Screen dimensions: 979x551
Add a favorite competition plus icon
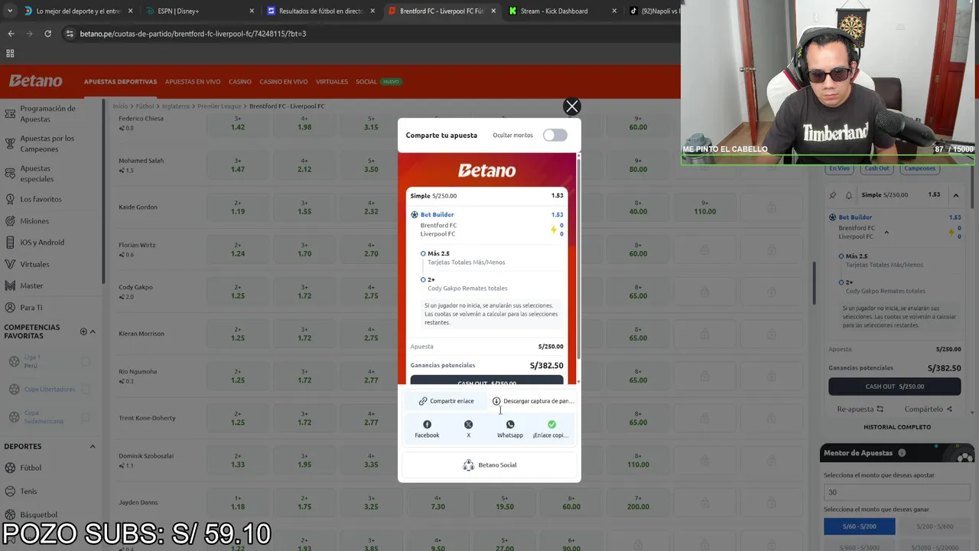[83, 331]
